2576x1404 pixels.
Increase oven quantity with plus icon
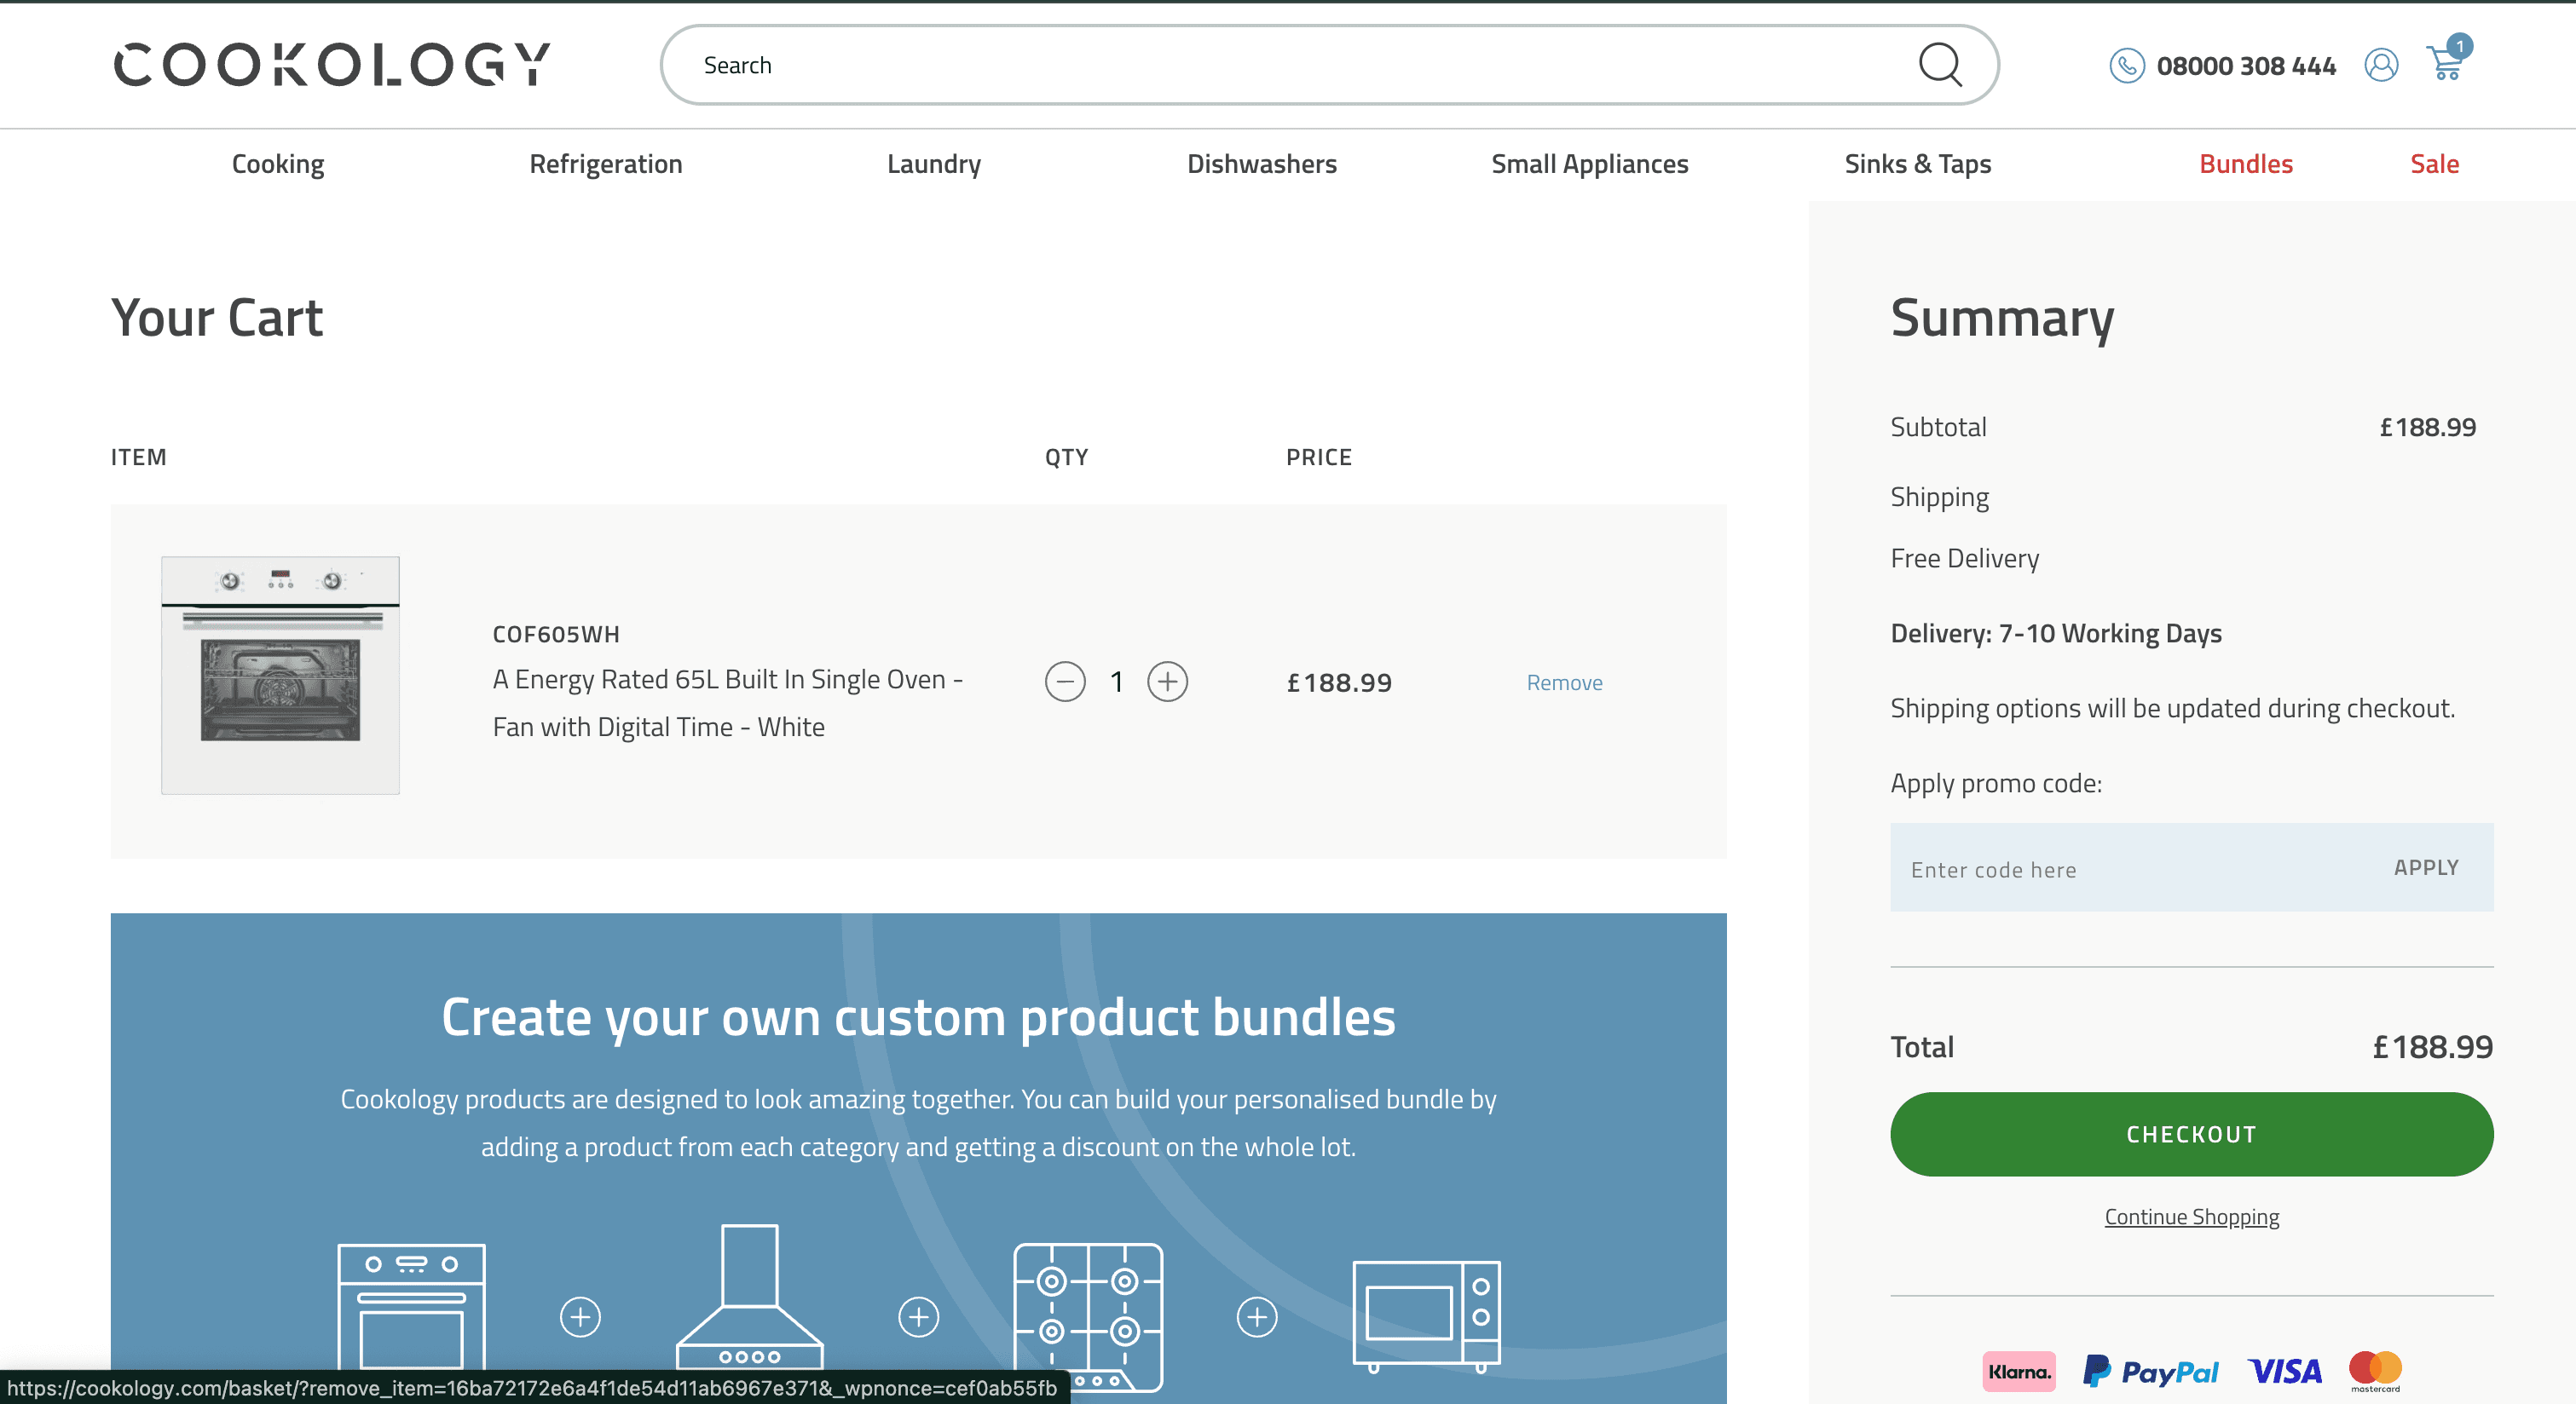1167,682
